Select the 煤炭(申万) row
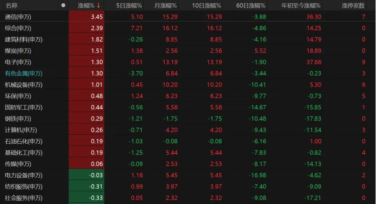The image size is (376, 204). [188, 51]
